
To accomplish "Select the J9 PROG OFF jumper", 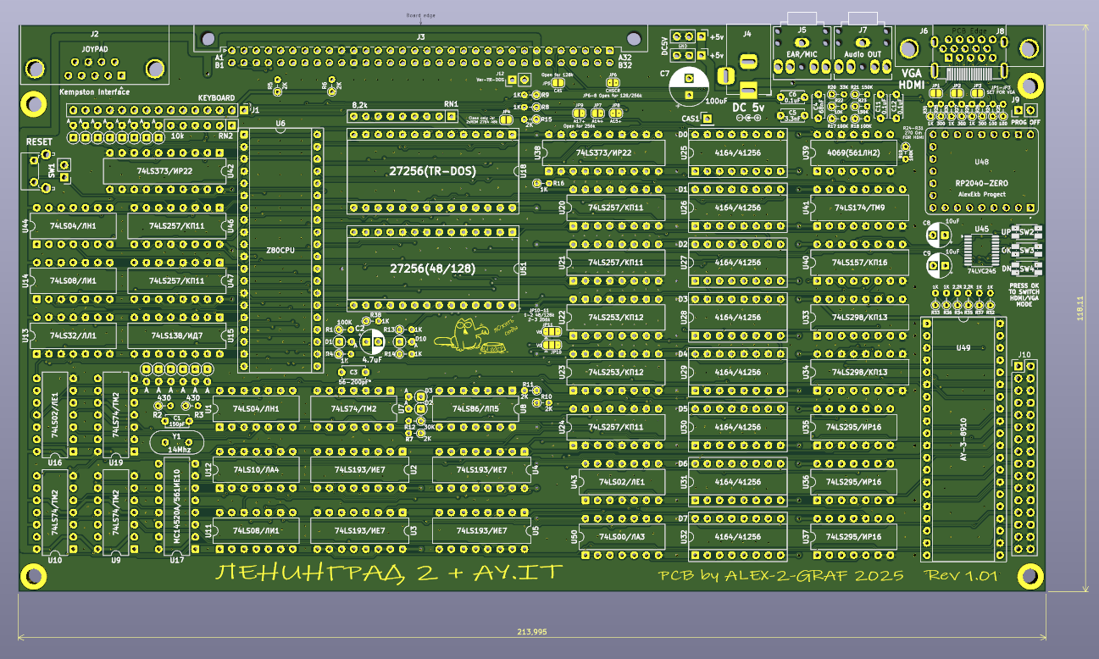I will [x=1024, y=110].
